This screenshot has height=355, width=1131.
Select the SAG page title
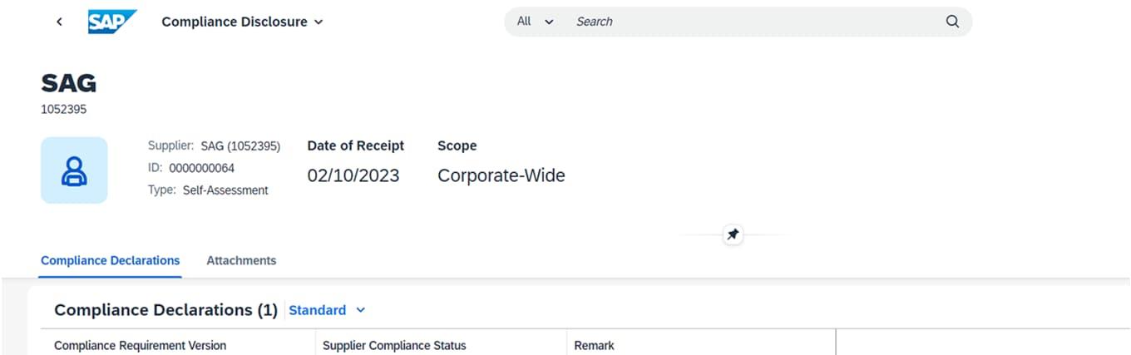(69, 83)
